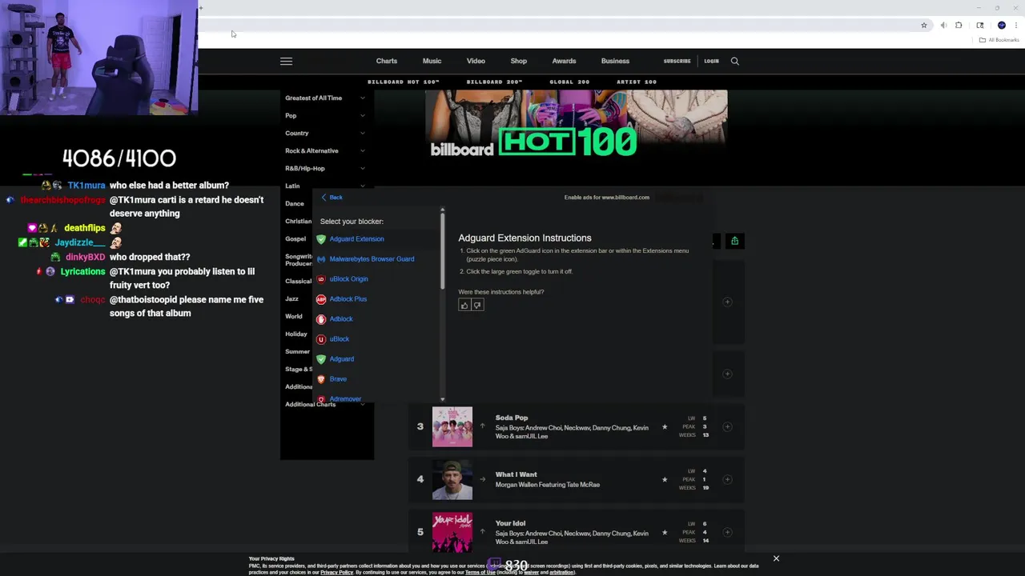Open the Chrome profile avatar
Viewport: 1025px width, 576px height.
(x=1002, y=26)
